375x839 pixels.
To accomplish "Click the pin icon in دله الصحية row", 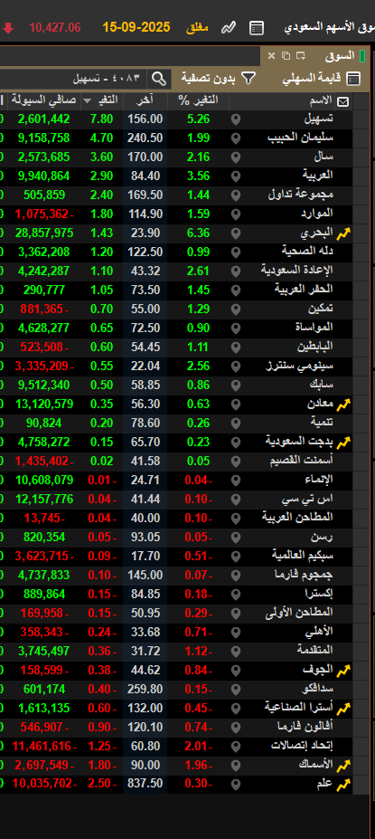I will tap(236, 253).
